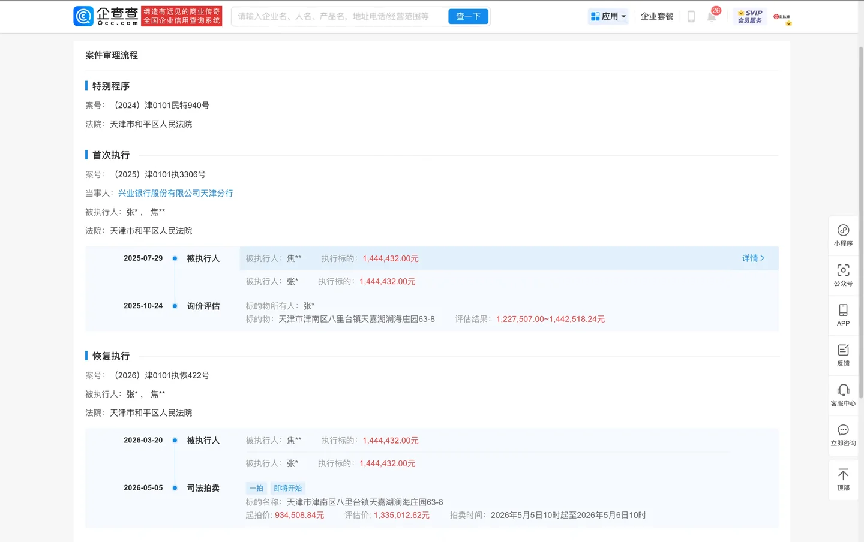
Task: Open the 企业套餐 menu item
Action: click(656, 16)
